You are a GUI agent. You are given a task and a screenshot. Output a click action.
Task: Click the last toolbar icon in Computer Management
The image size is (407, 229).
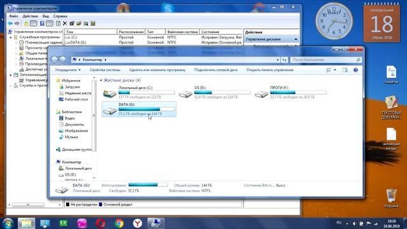pos(93,24)
